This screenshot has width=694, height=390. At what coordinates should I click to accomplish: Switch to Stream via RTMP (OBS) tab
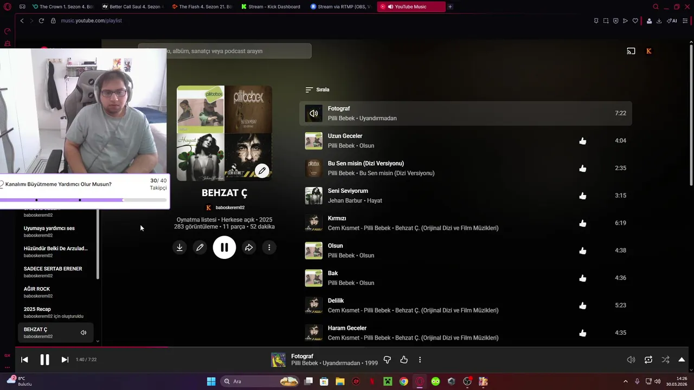[341, 6]
